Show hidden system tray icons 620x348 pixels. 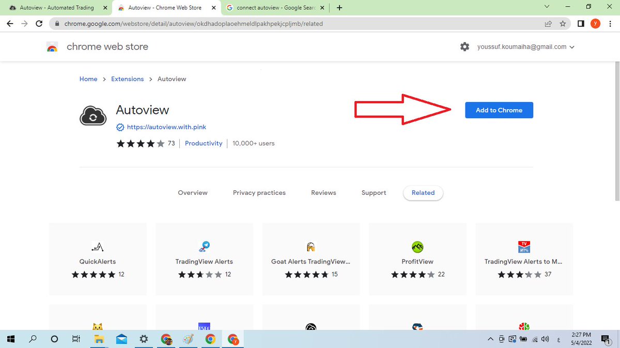(x=490, y=339)
